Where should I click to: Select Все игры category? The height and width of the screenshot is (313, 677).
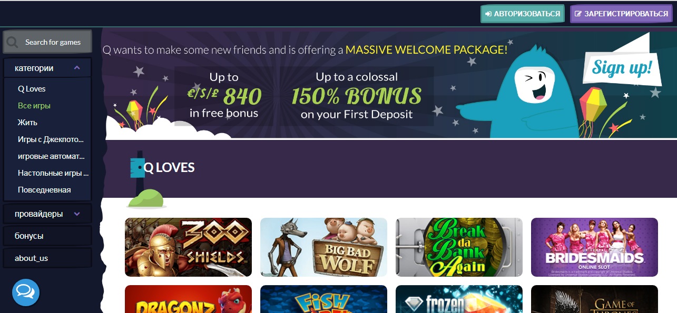[x=34, y=106]
